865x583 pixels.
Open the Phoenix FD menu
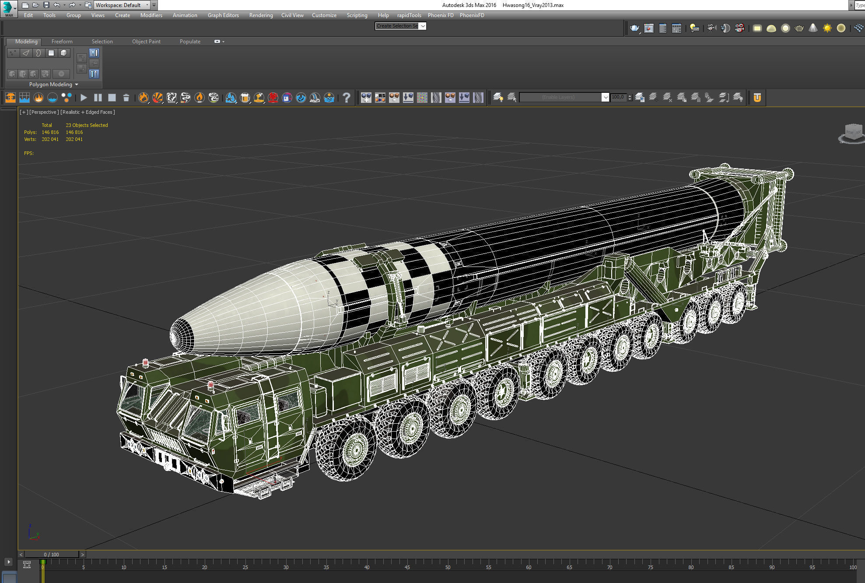[440, 15]
